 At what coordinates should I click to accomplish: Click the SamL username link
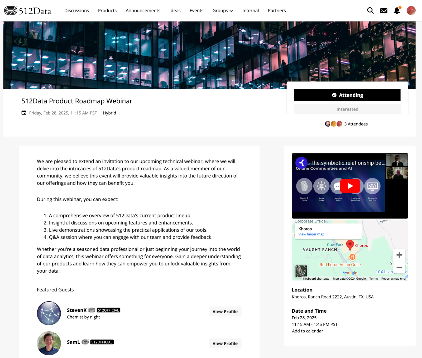coord(73,342)
